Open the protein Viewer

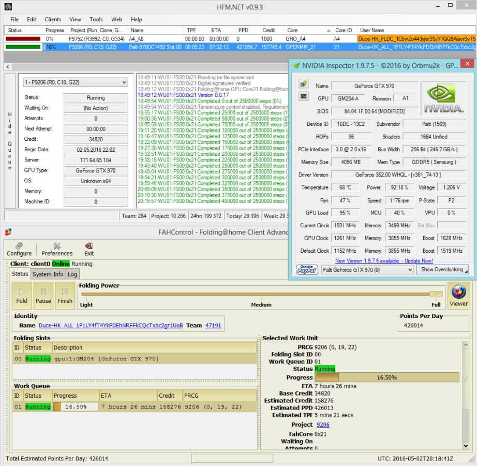[459, 295]
